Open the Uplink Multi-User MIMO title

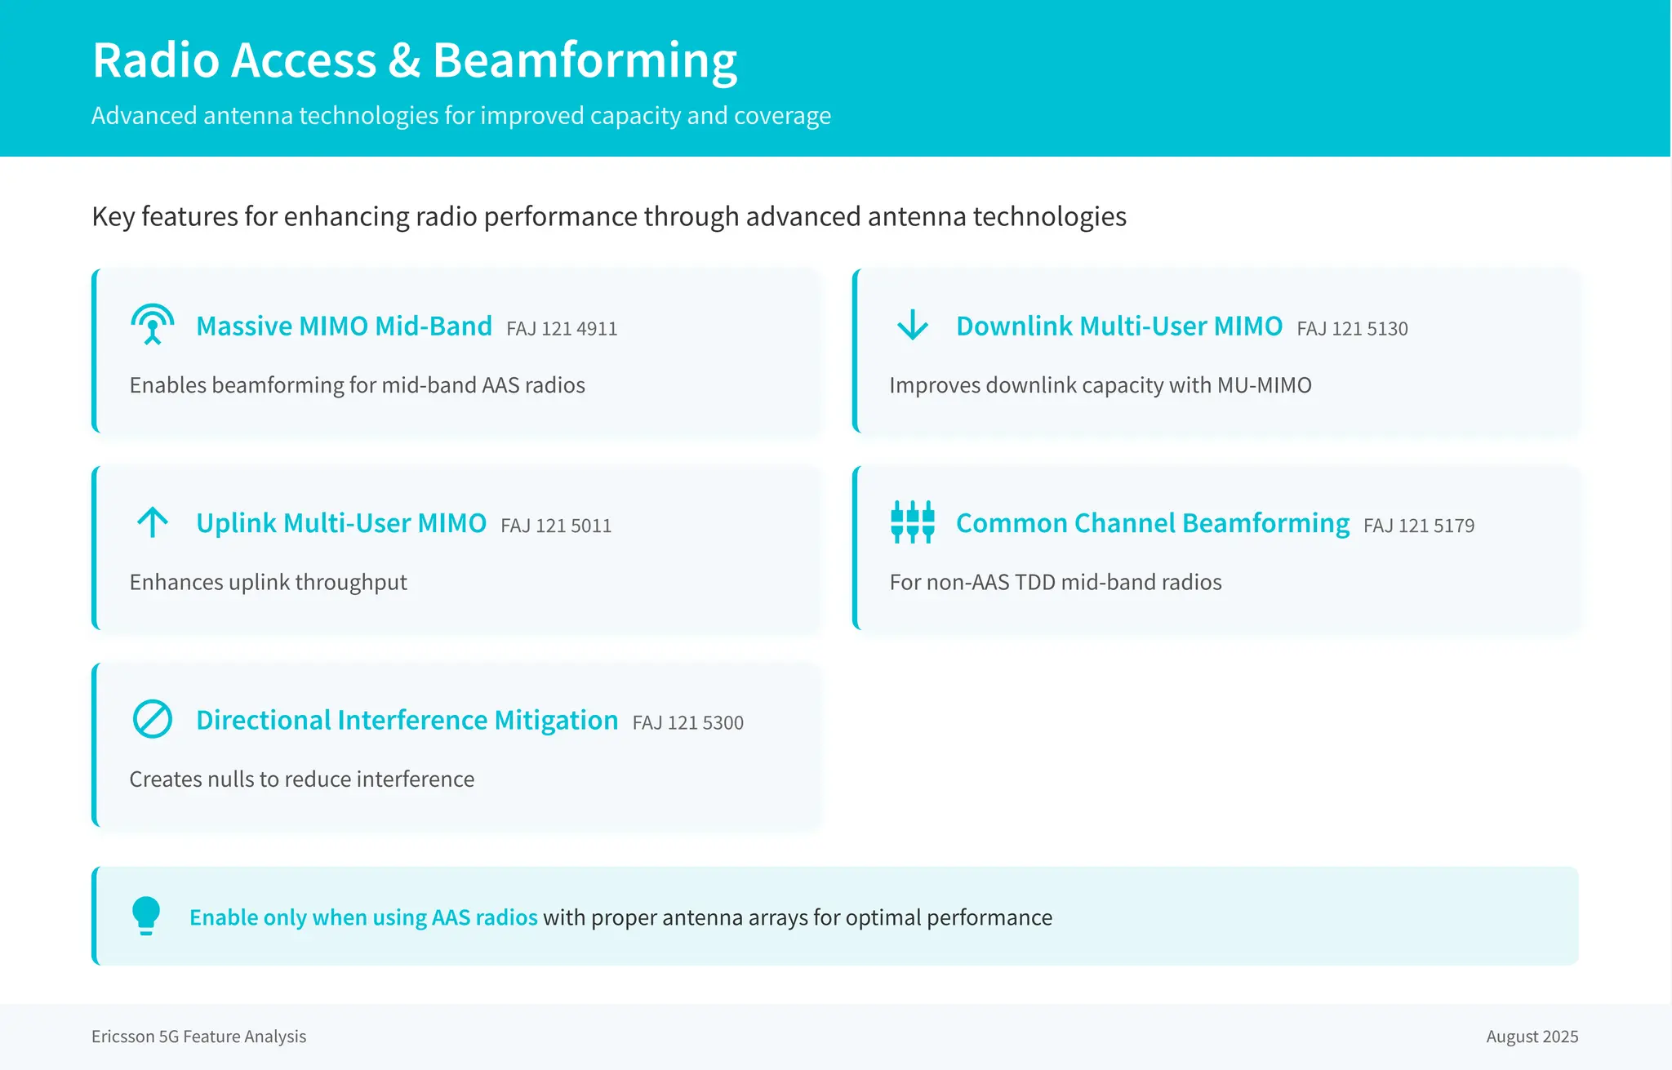tap(341, 522)
